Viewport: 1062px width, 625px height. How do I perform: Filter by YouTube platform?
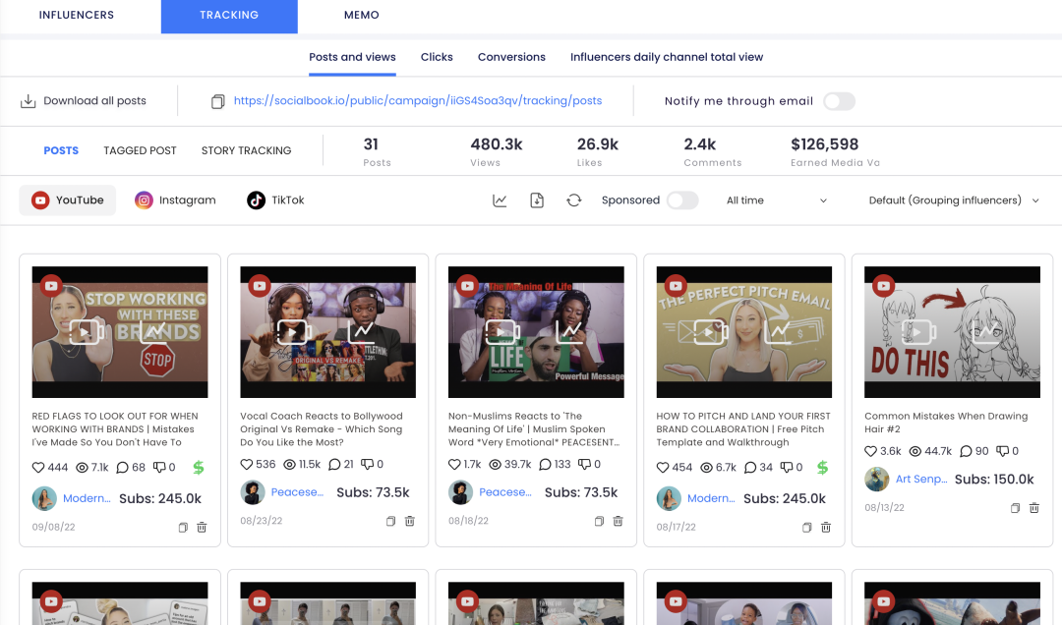point(68,200)
